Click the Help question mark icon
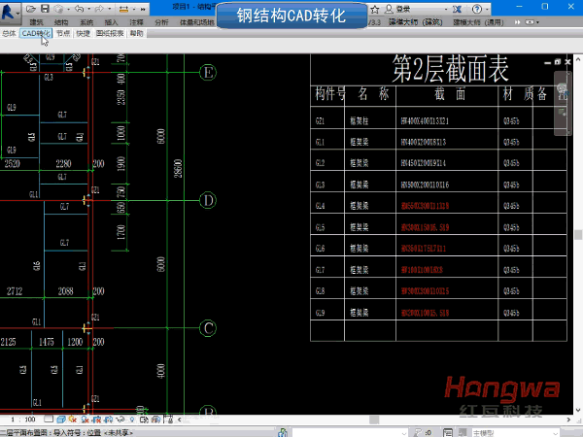This screenshot has width=583, height=437. (x=477, y=9)
